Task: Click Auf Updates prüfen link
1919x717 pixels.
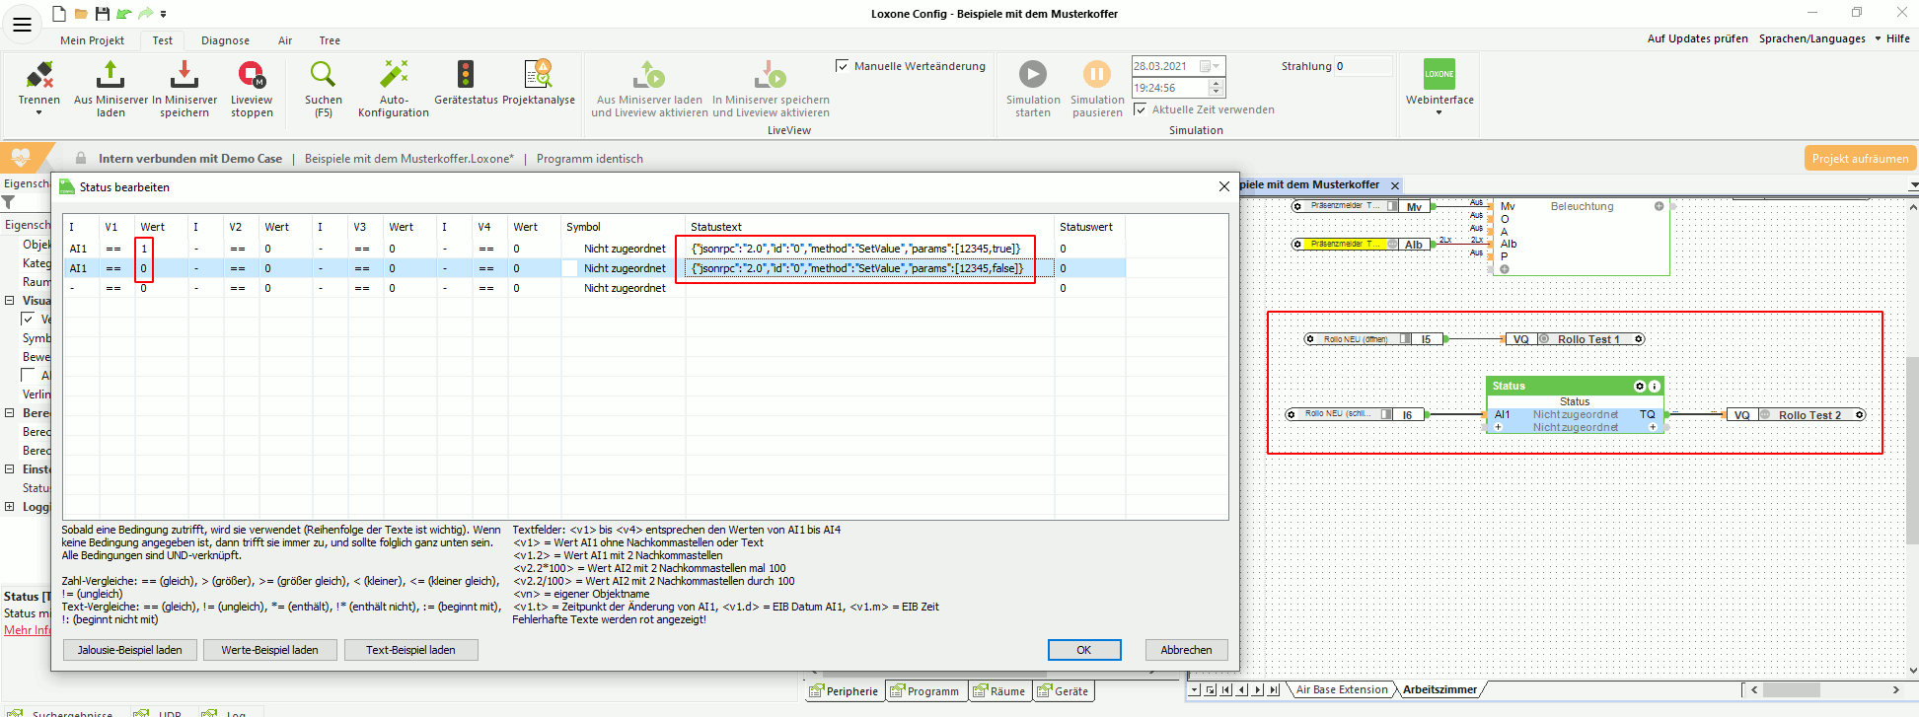Action: (1697, 39)
